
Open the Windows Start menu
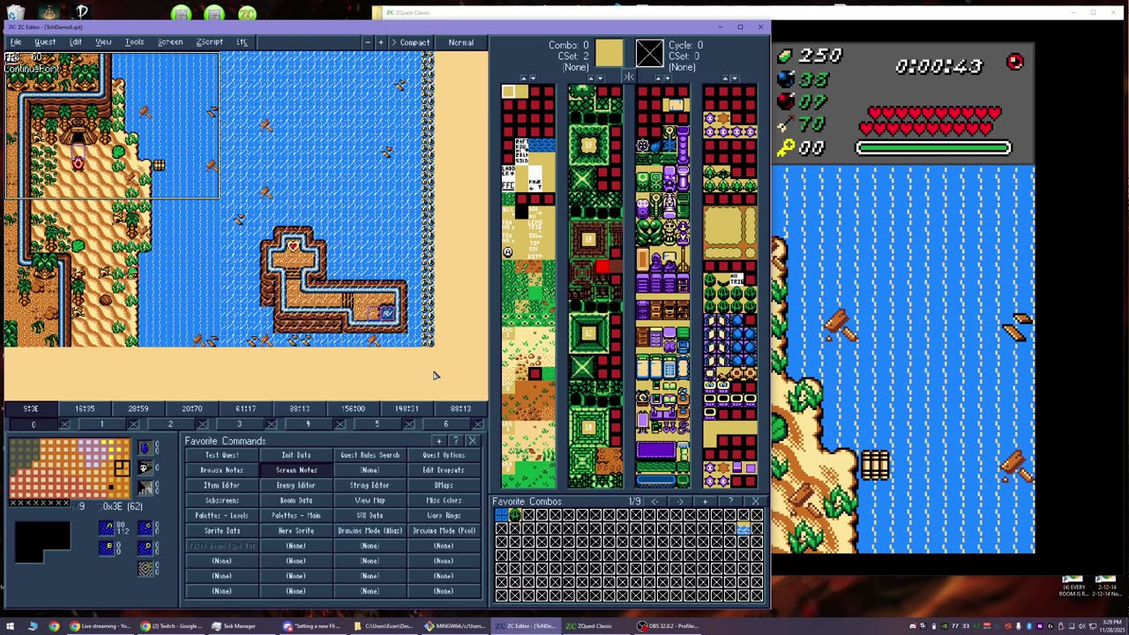point(10,626)
